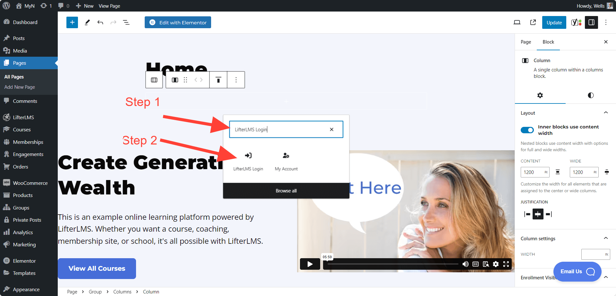Image resolution: width=616 pixels, height=296 pixels.
Task: Click the move left/right arrows
Action: (199, 80)
